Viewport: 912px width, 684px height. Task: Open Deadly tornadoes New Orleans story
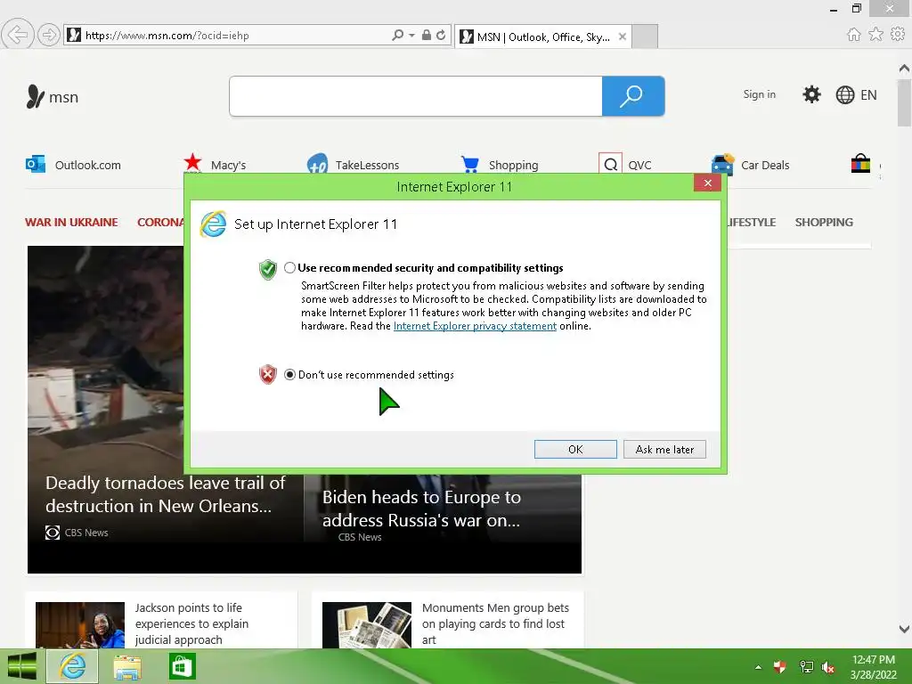165,494
